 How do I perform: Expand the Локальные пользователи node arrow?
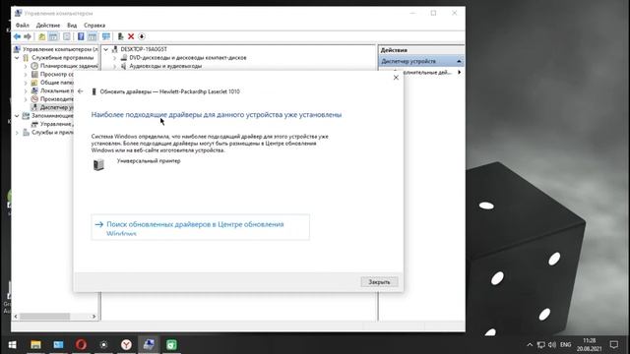pos(26,91)
